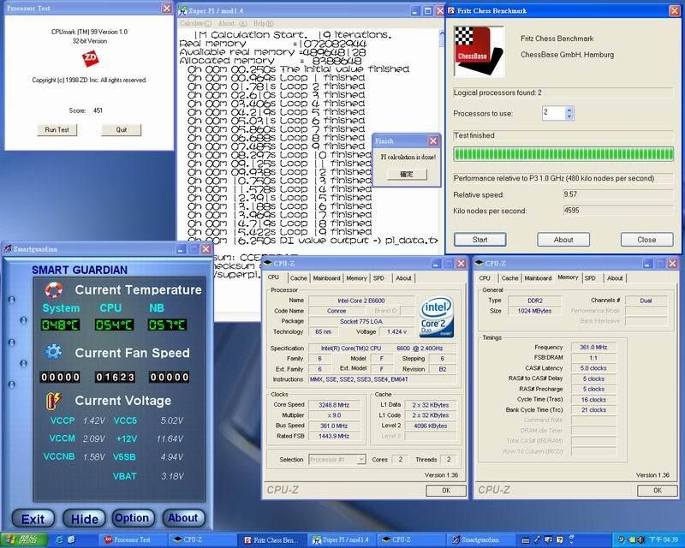Click Hide in Smart Guardian
The height and width of the screenshot is (548, 685).
[x=84, y=518]
